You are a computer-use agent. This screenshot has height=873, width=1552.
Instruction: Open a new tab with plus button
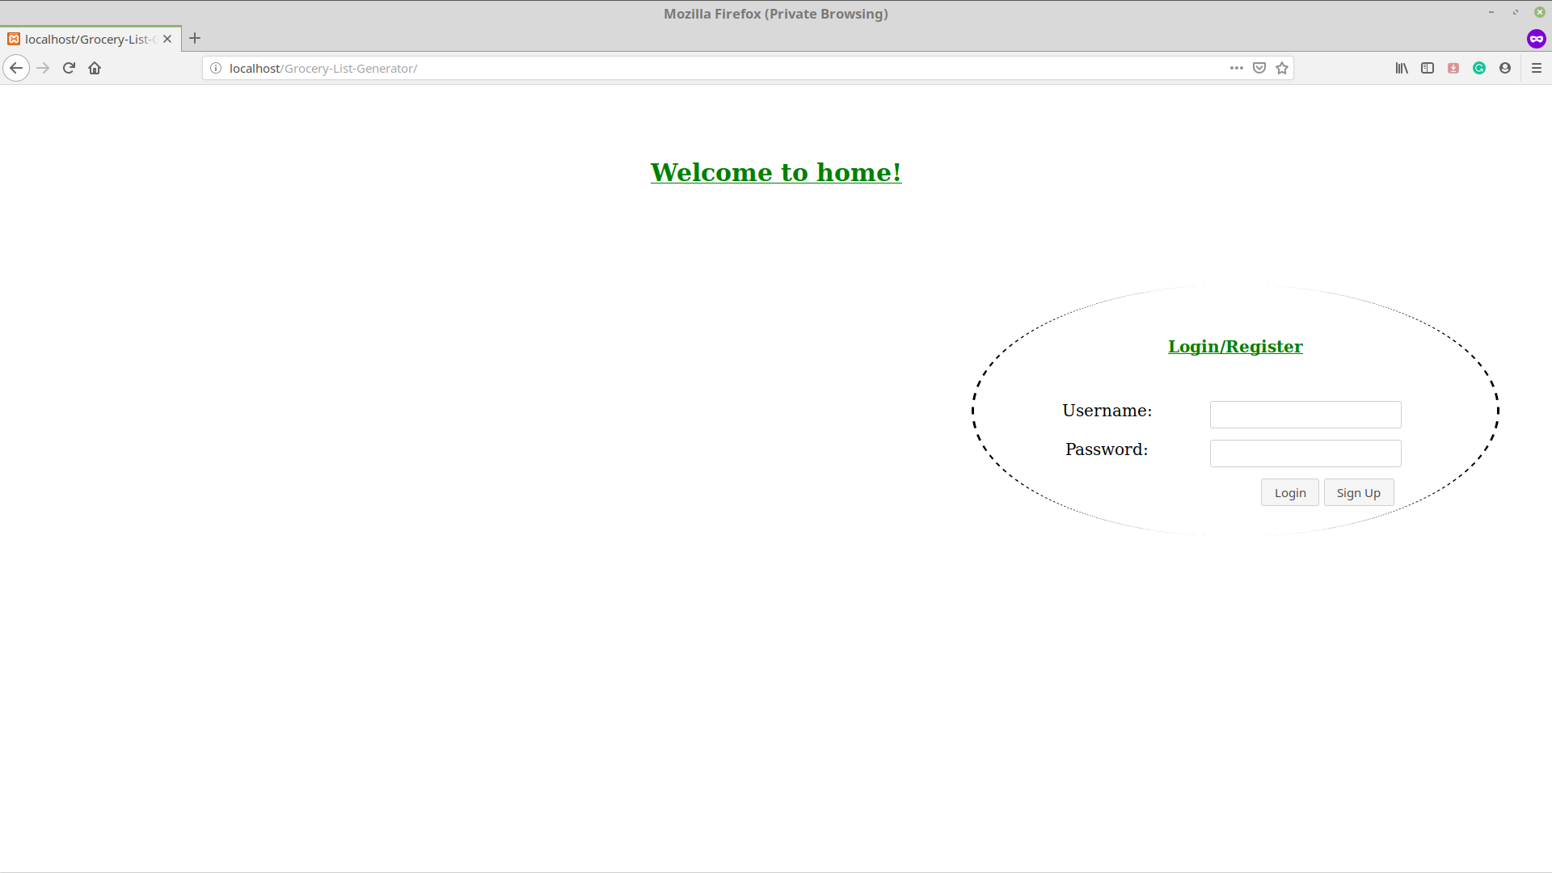195,38
